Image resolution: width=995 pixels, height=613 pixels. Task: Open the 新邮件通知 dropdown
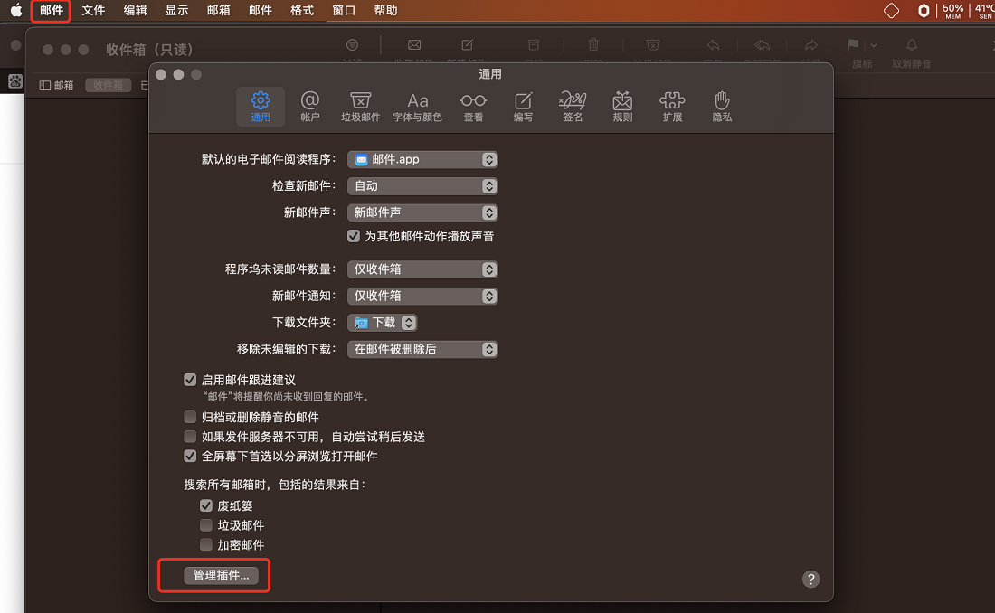click(422, 296)
